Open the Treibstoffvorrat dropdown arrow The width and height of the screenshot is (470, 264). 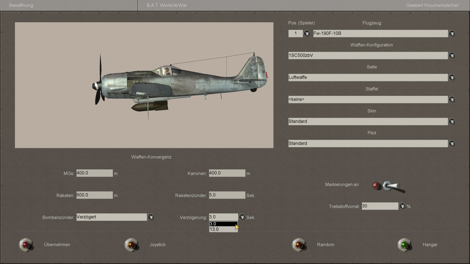click(x=402, y=206)
